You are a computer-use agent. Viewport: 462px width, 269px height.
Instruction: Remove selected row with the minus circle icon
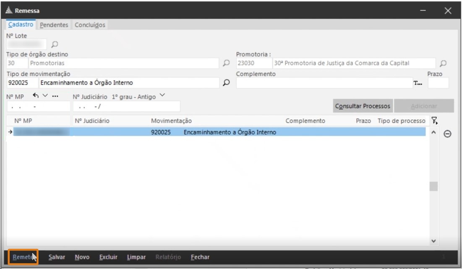(x=447, y=134)
